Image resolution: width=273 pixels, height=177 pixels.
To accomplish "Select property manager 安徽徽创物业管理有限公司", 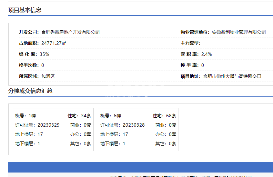I will click(x=239, y=32).
